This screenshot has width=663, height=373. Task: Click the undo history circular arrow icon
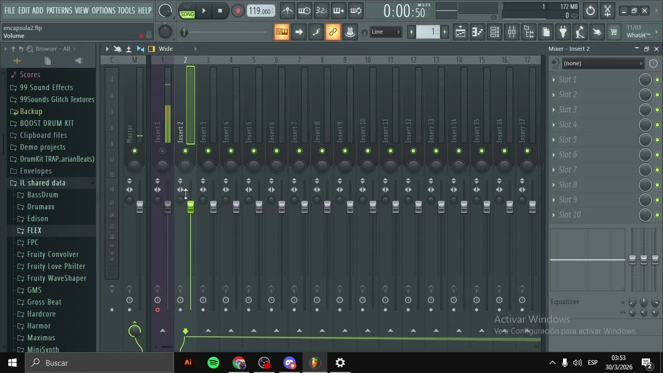click(590, 10)
